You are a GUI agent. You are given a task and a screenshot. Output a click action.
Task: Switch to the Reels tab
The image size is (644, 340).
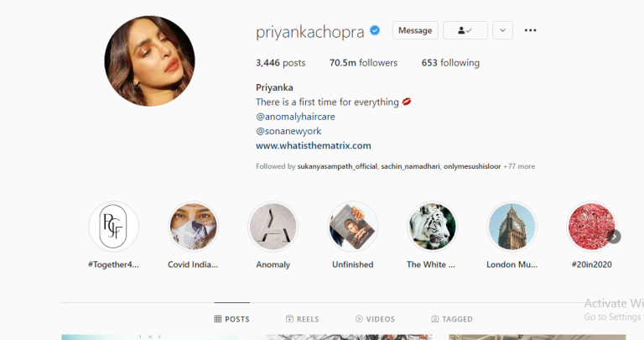point(302,319)
